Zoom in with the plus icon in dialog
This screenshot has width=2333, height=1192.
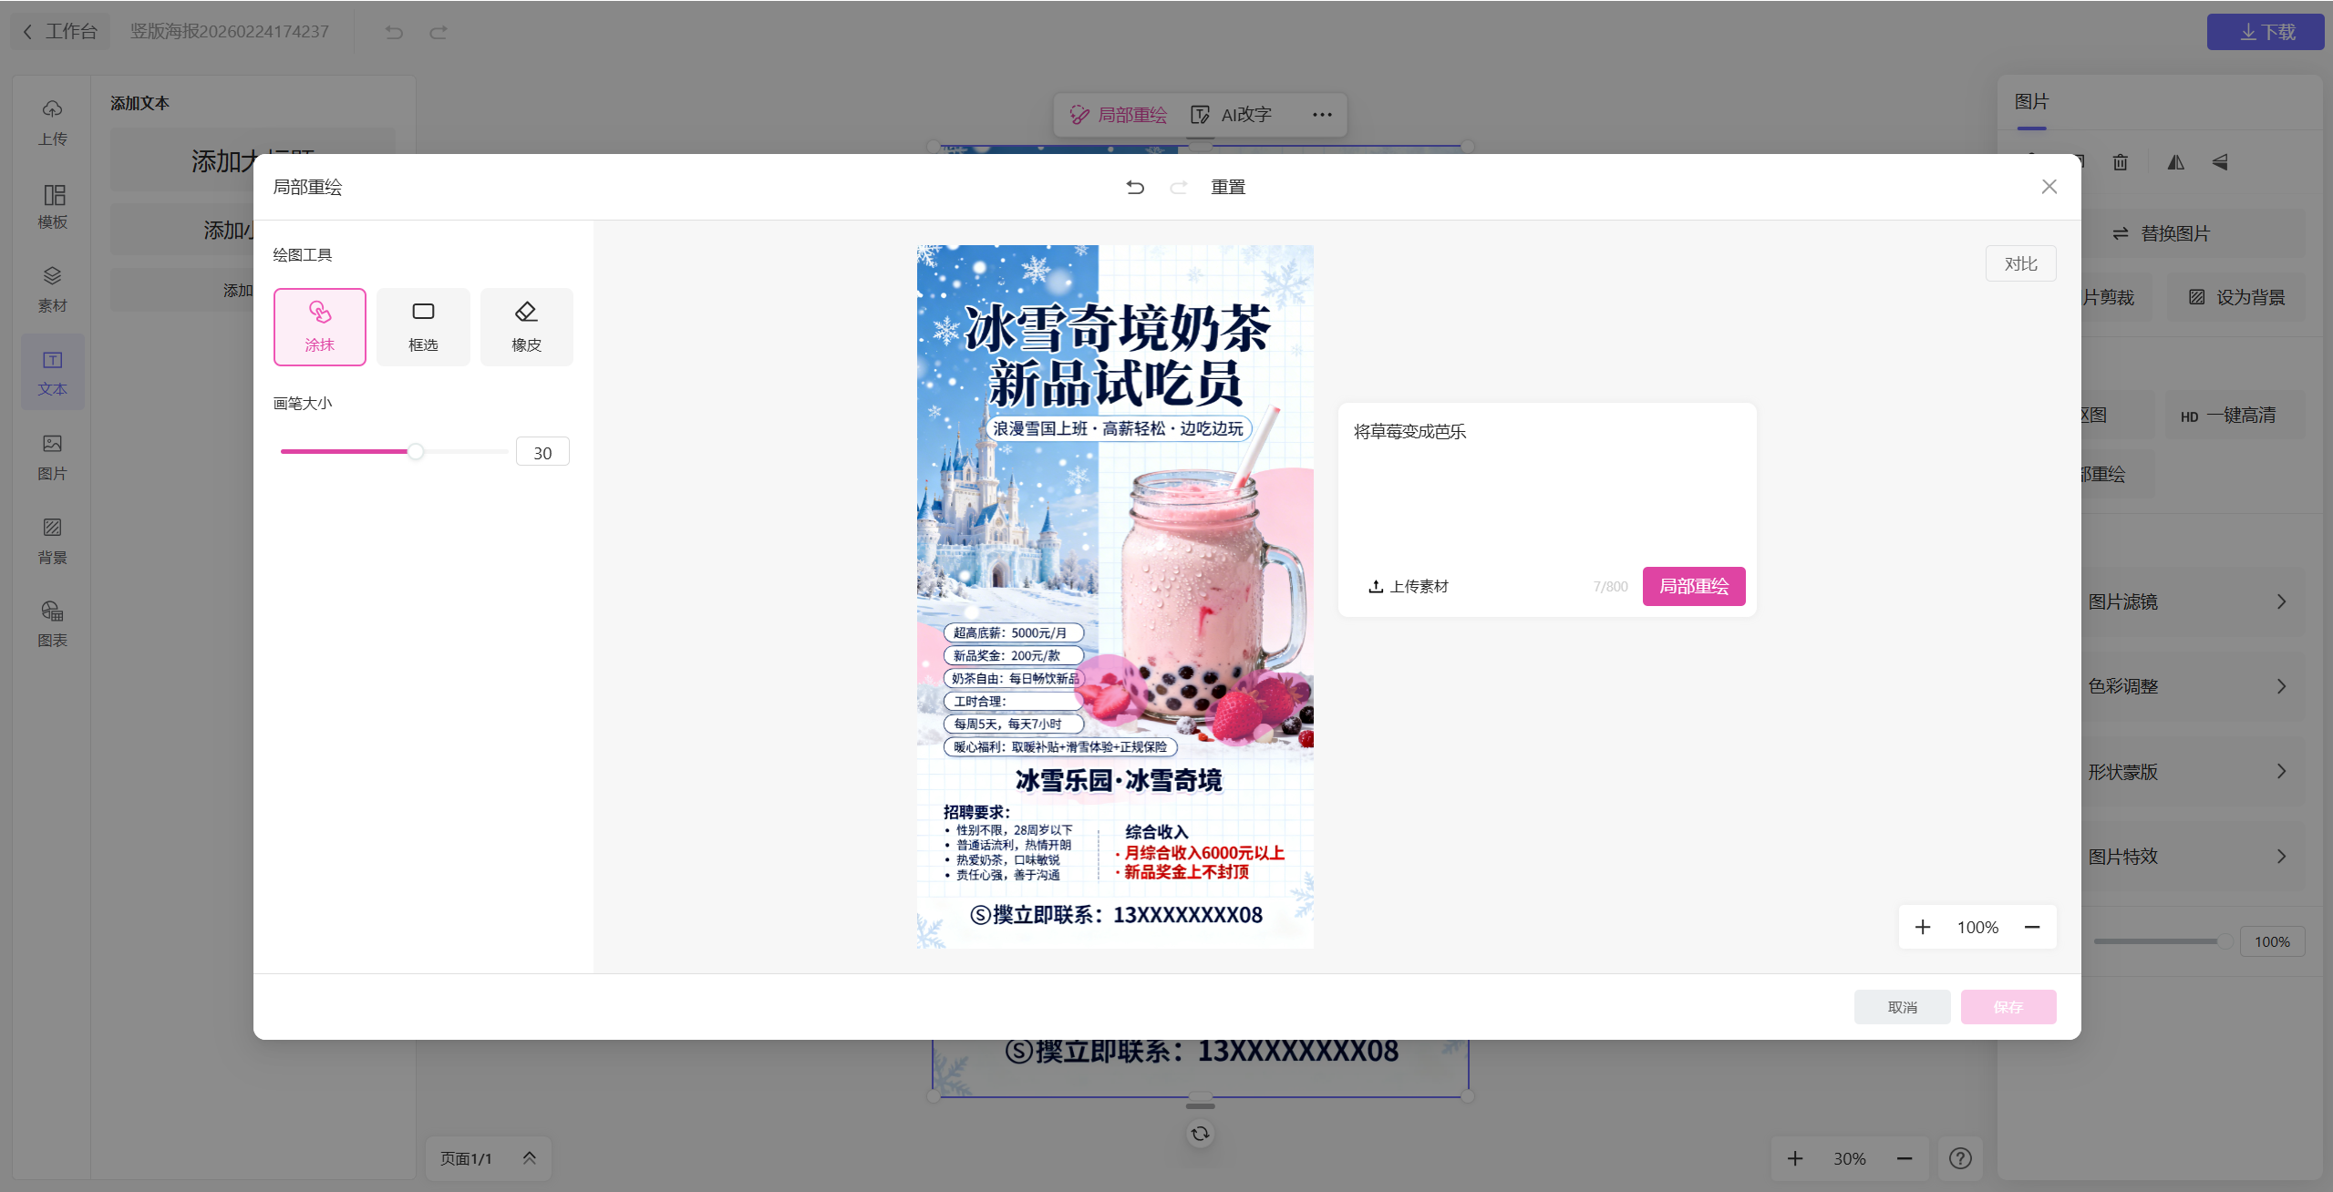point(1922,927)
